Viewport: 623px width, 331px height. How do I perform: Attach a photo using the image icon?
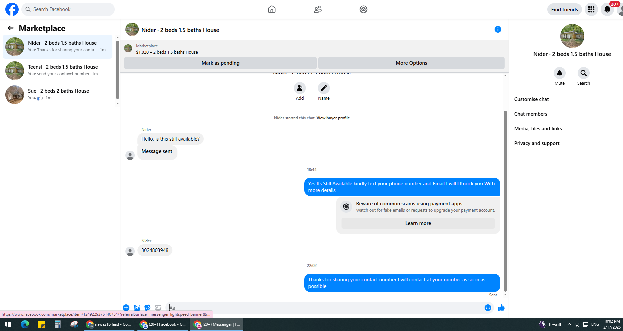click(137, 308)
